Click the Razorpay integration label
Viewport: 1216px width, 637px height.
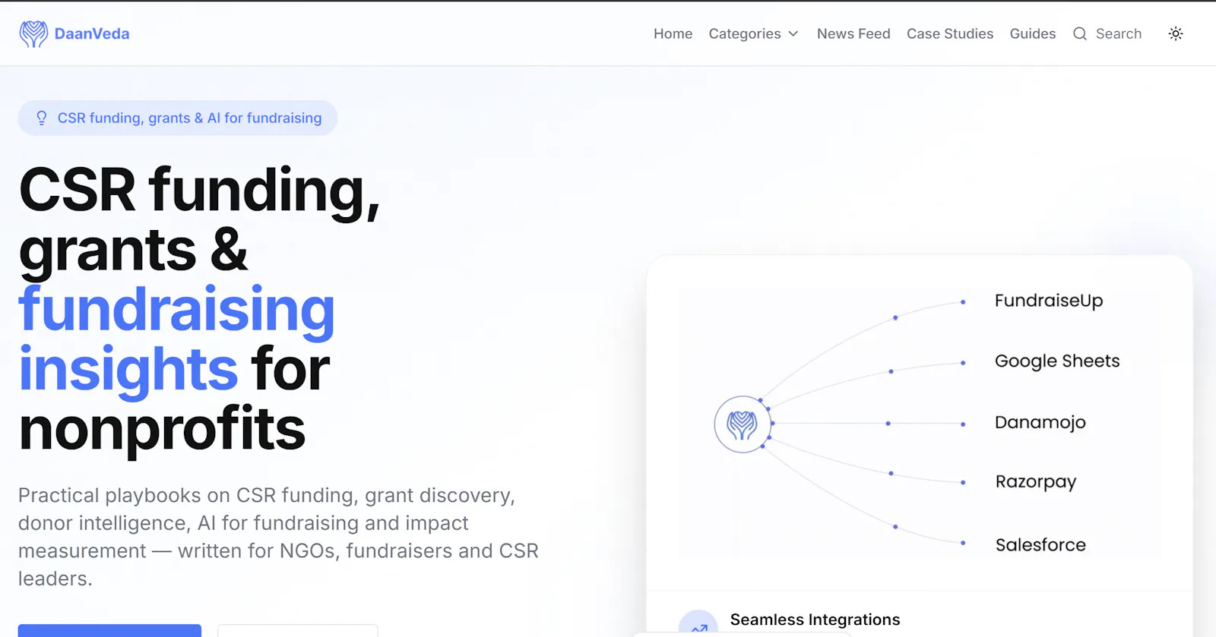point(1036,482)
